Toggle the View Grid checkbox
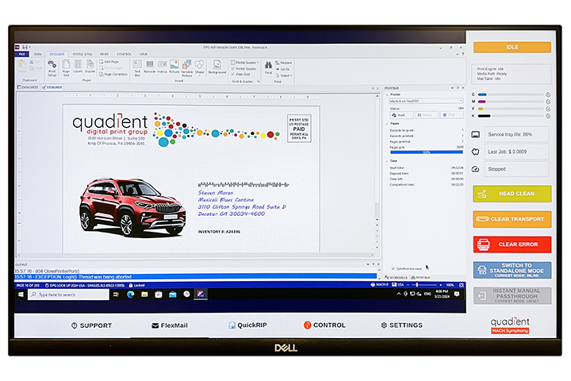 (232, 74)
